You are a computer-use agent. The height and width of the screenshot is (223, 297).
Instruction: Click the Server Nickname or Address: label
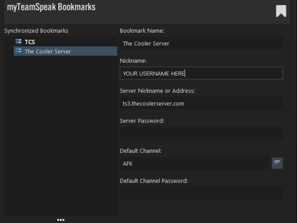pos(157,91)
